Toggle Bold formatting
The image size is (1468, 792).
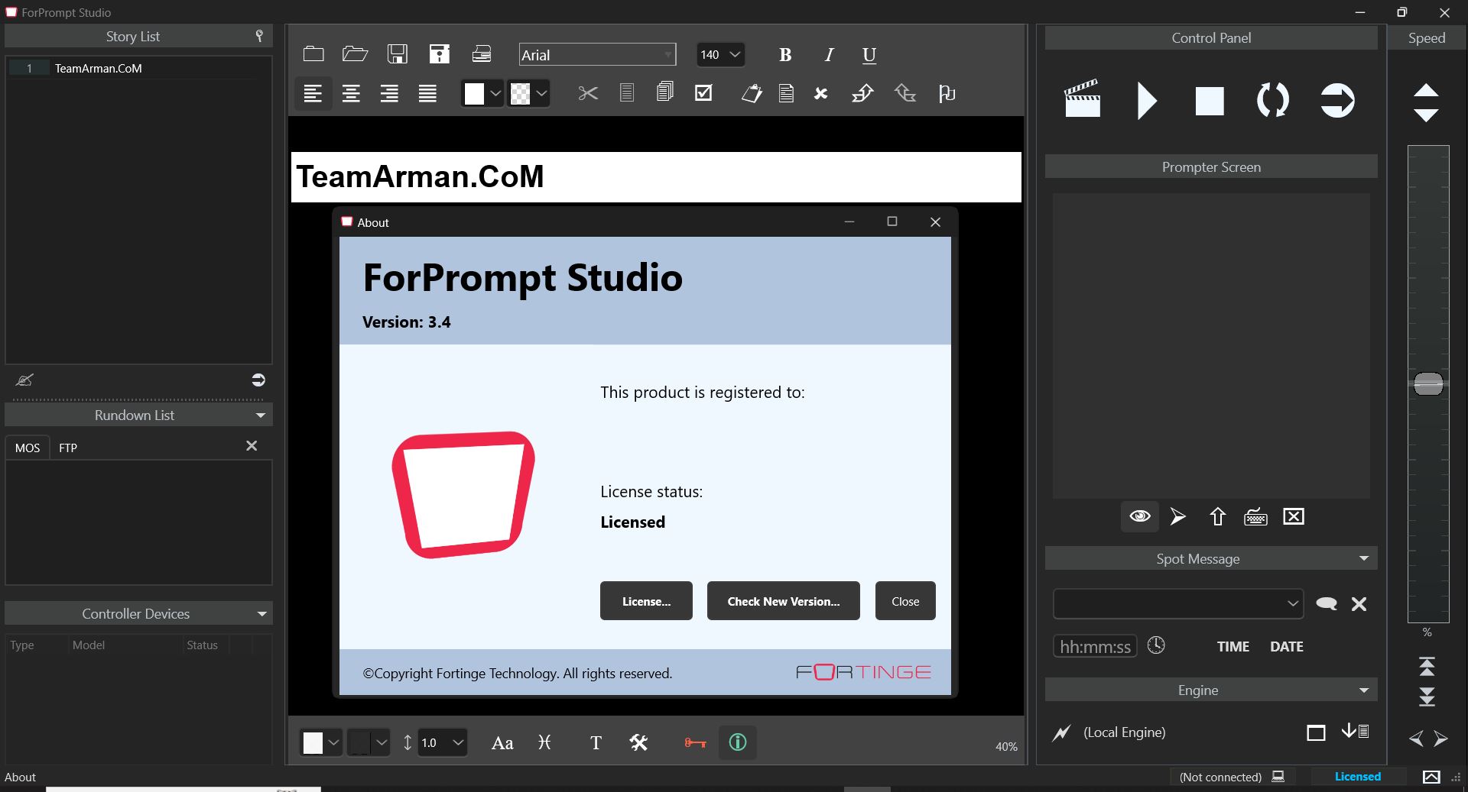(x=785, y=55)
